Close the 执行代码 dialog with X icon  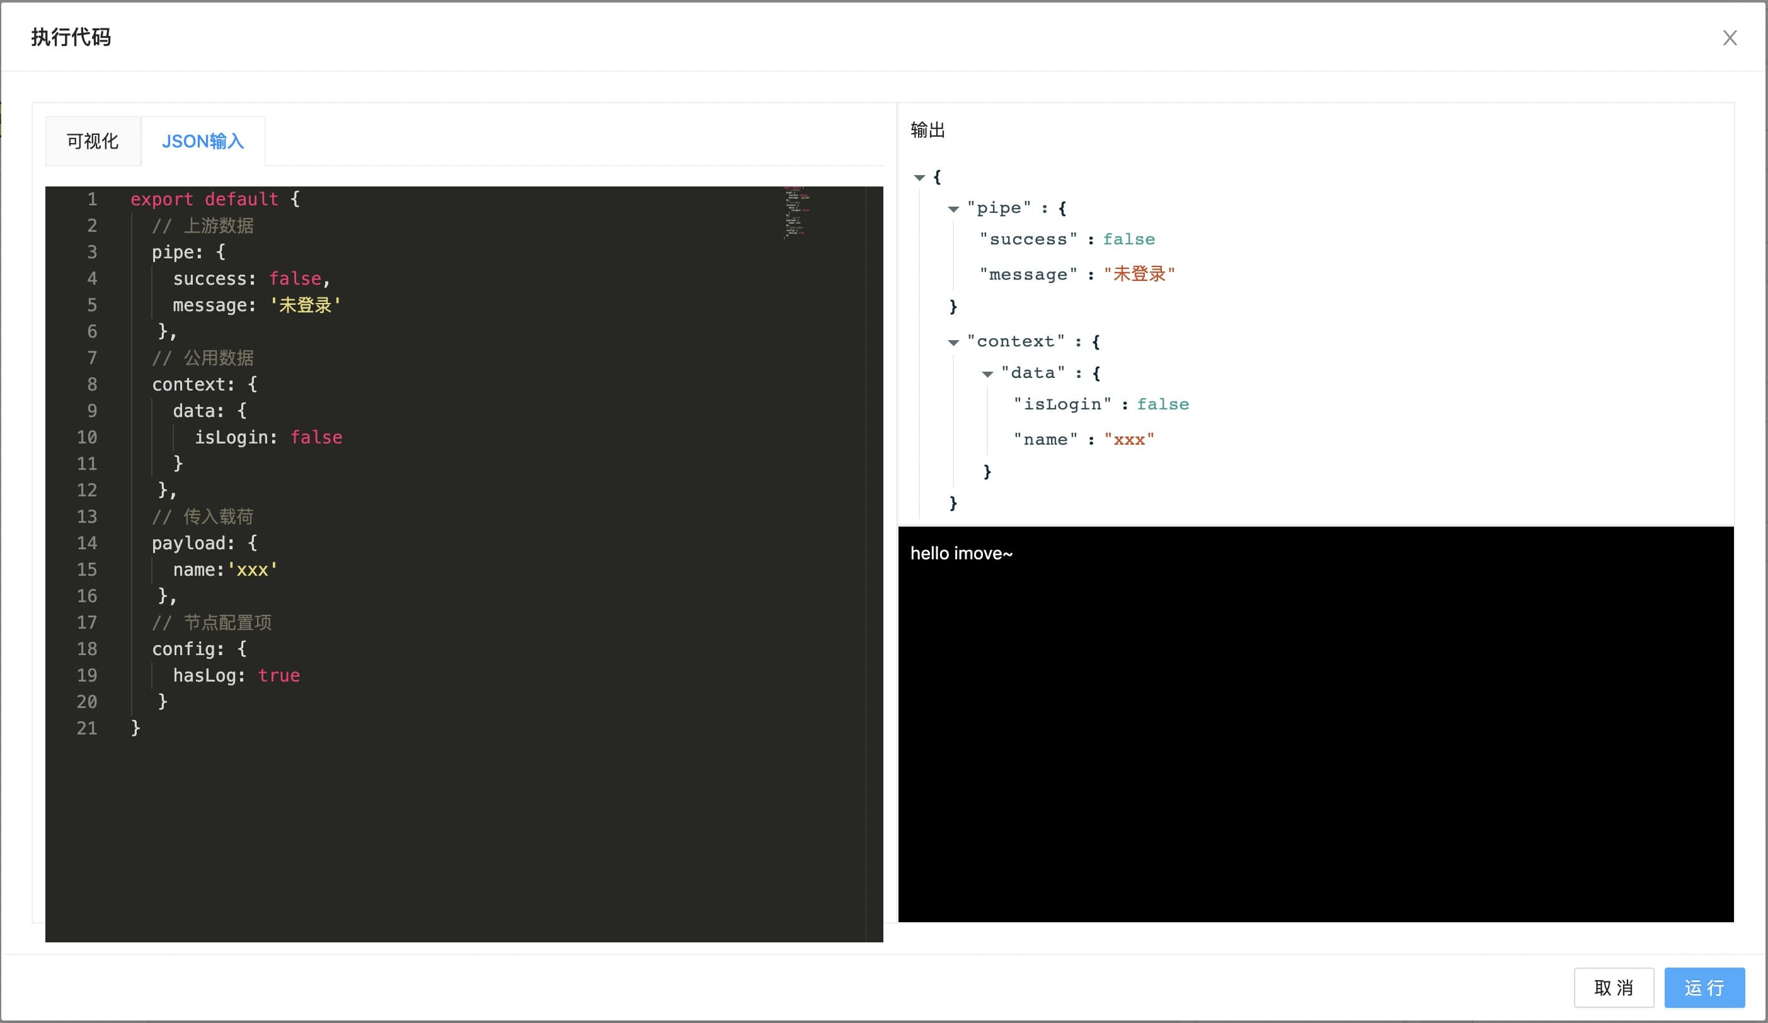point(1730,38)
